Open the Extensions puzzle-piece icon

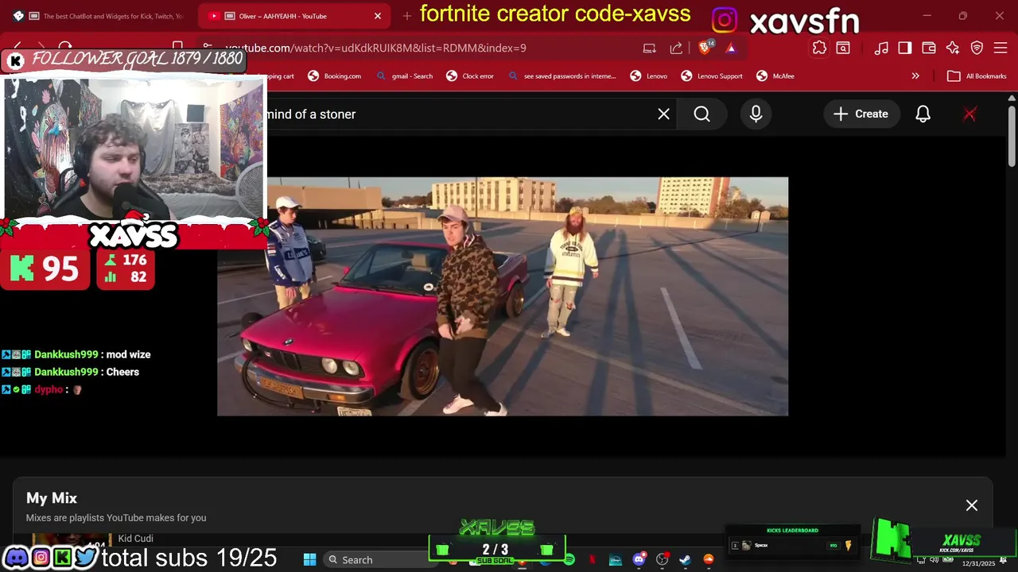819,48
